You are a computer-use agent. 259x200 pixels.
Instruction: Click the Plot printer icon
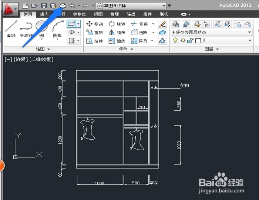[x=63, y=6]
